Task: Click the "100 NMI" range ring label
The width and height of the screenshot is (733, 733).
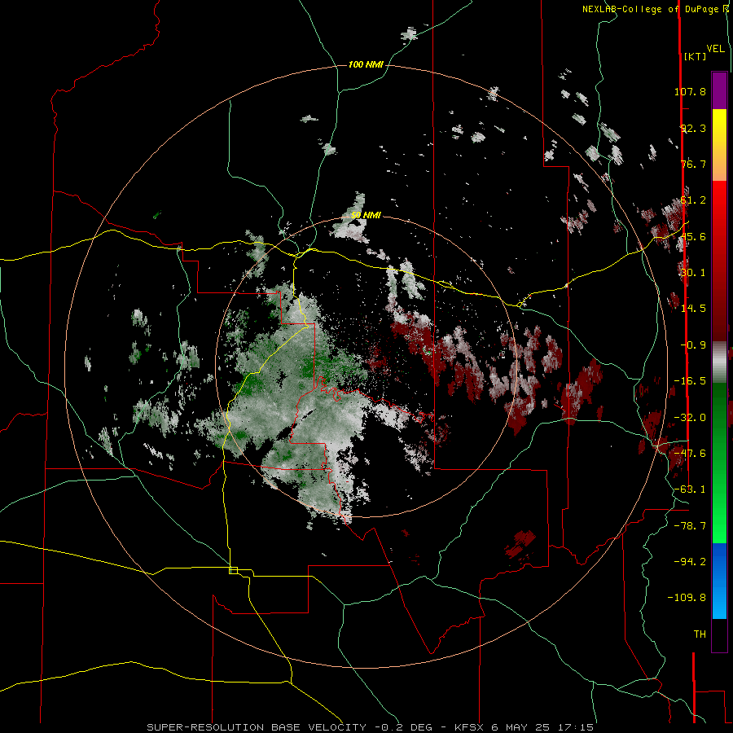Action: pos(366,64)
